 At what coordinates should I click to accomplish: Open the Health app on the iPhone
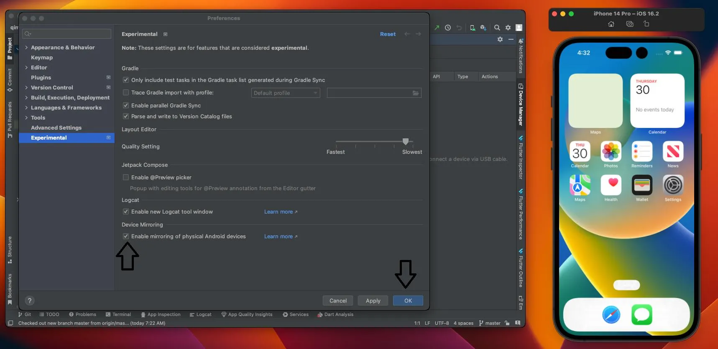click(x=611, y=185)
